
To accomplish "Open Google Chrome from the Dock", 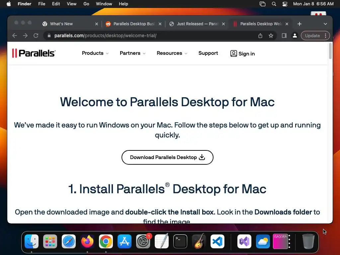I will pyautogui.click(x=106, y=241).
